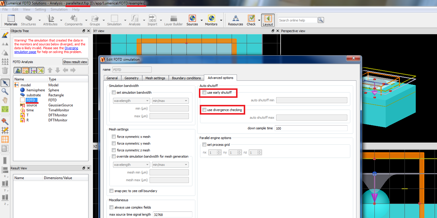Select the arrow Select tool
437x218 pixels.
[5, 82]
